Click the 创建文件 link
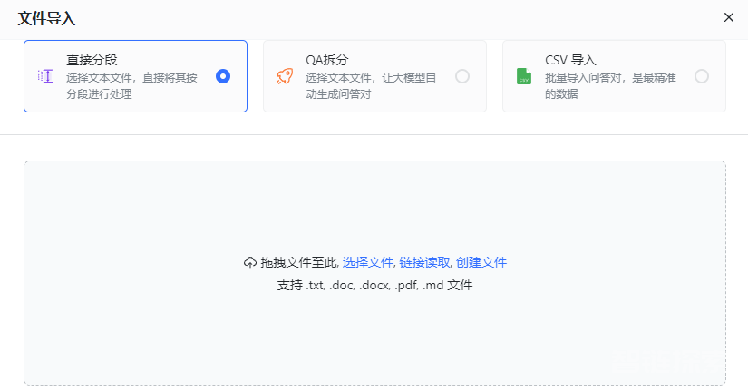 coord(481,262)
